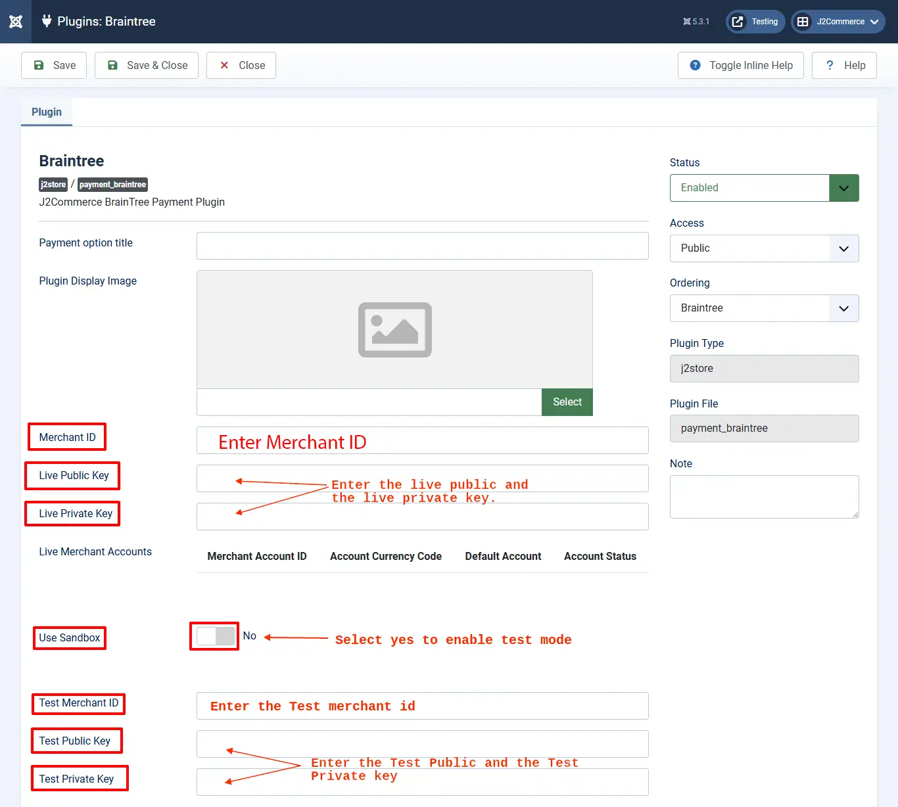Close the plugin edit form
Image resolution: width=898 pixels, height=807 pixels.
(x=241, y=65)
